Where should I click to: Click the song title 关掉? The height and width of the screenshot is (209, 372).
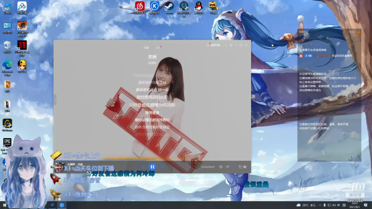tap(152, 57)
